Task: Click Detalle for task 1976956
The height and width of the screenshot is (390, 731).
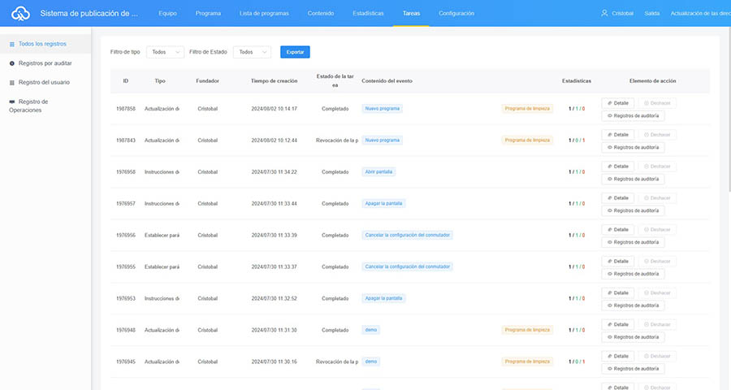Action: [x=618, y=229]
